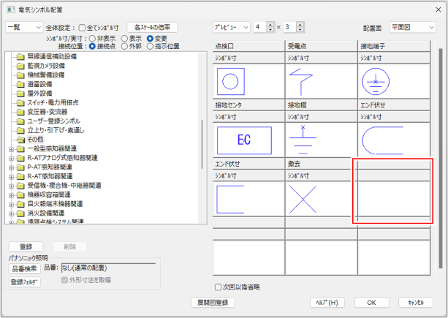Select the 非表示 radio button
448x318 pixels.
[x=91, y=37]
